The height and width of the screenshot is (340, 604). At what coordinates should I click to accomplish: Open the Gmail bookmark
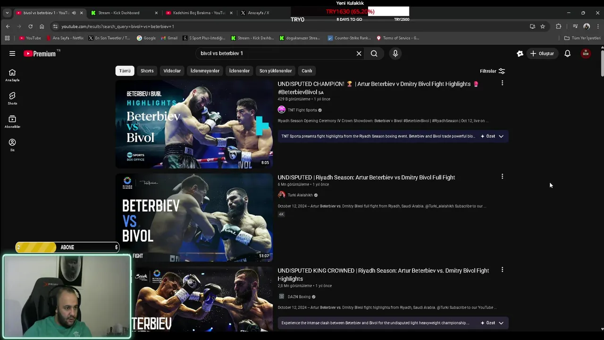click(169, 38)
